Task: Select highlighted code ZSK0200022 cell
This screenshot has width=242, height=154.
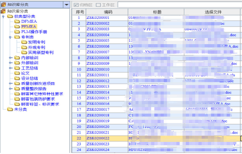Action: [x=107, y=138]
